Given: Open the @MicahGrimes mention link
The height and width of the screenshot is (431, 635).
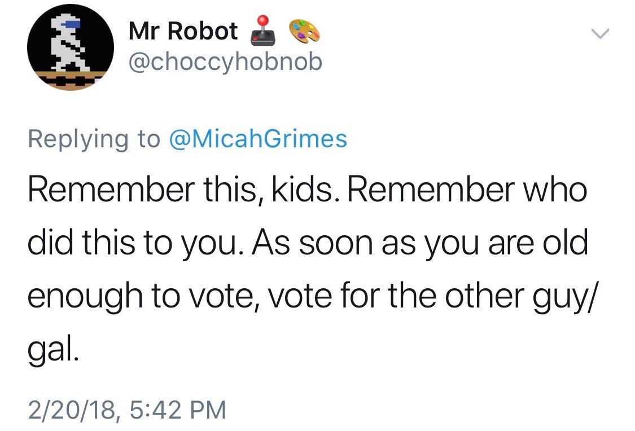Looking at the screenshot, I should coord(258,139).
